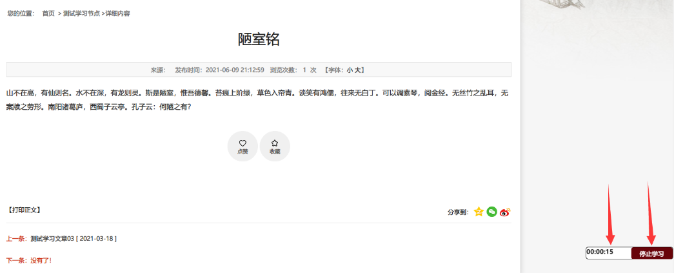674x273 pixels.
Task: Click the star-shaped 收藏 favorite icon
Action: 275,143
